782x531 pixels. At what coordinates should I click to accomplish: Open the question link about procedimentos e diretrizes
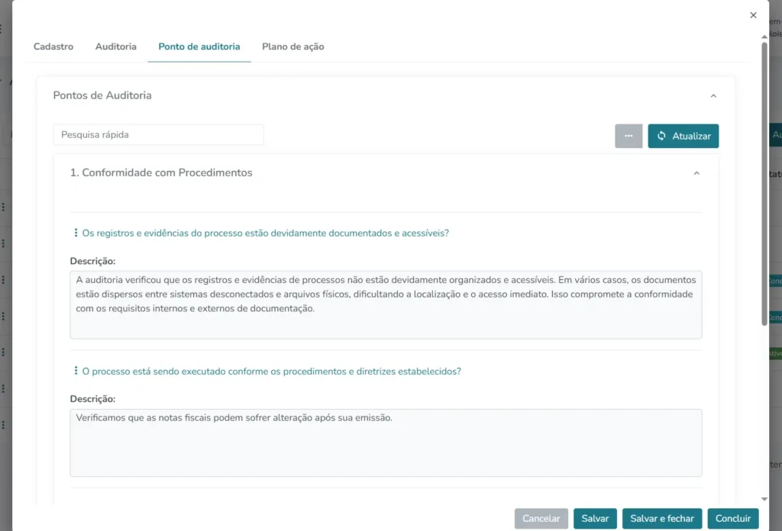[x=271, y=372]
